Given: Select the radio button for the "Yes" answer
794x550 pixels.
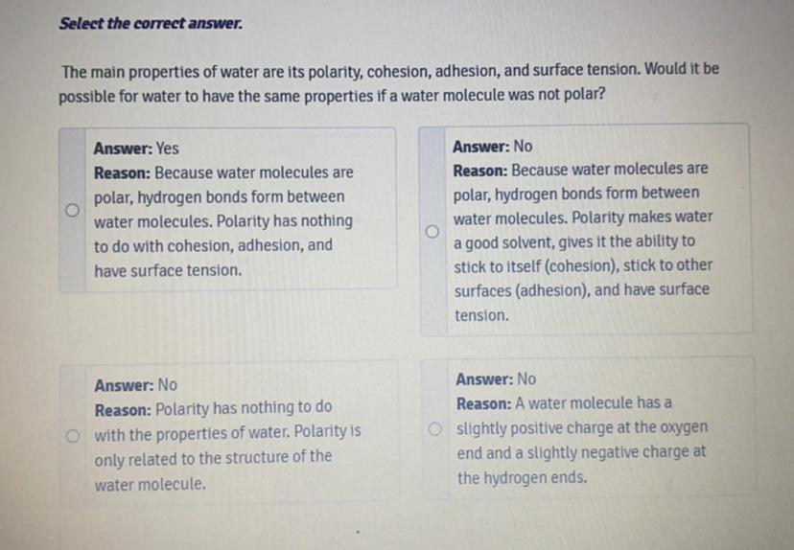Looking at the screenshot, I should 71,210.
